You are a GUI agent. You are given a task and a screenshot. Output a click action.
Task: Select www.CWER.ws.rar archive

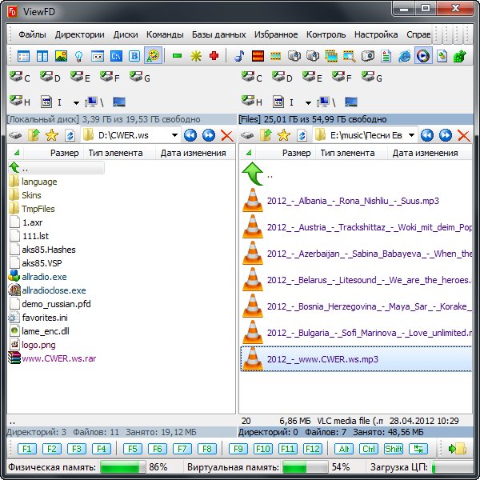click(52, 358)
